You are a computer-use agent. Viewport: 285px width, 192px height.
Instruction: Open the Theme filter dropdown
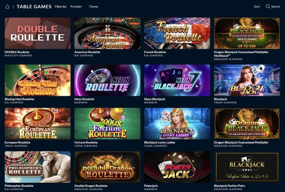[x=94, y=7]
